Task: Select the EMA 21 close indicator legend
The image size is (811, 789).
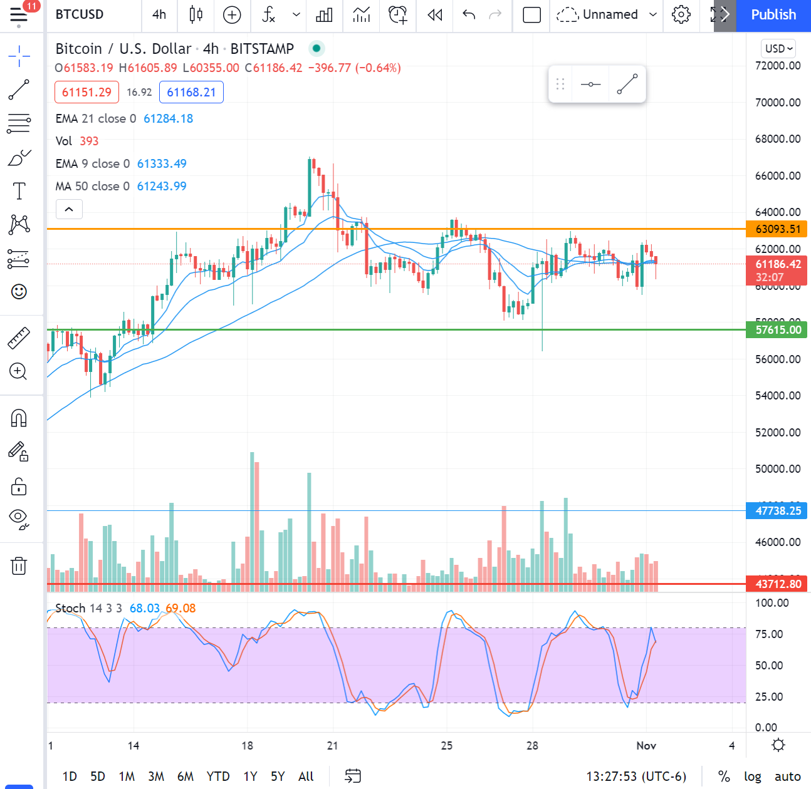Action: coord(124,118)
